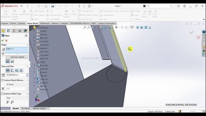Click the Edit Hem Width button
Viewport: 206px width, 116px height.
pos(17,57)
